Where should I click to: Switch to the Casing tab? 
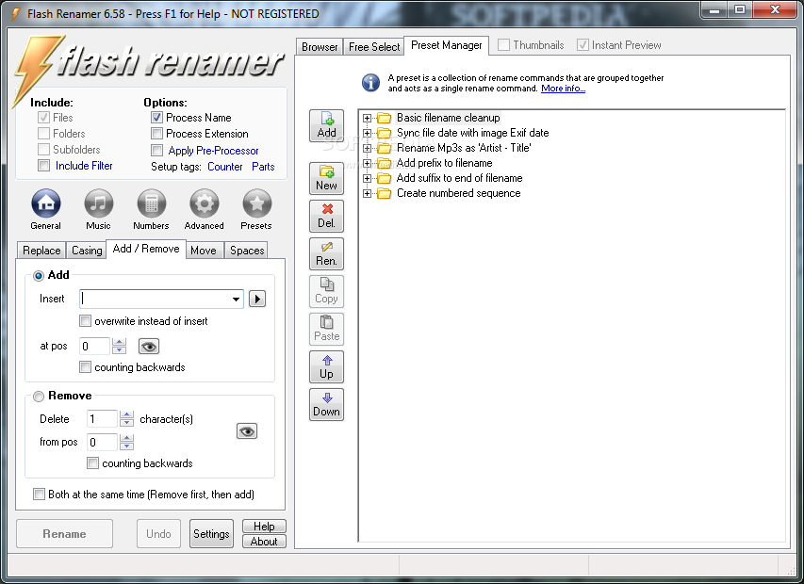coord(87,250)
